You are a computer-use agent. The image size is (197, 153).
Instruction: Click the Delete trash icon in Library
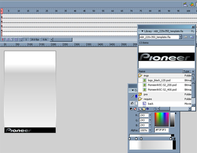(x=155, y=109)
